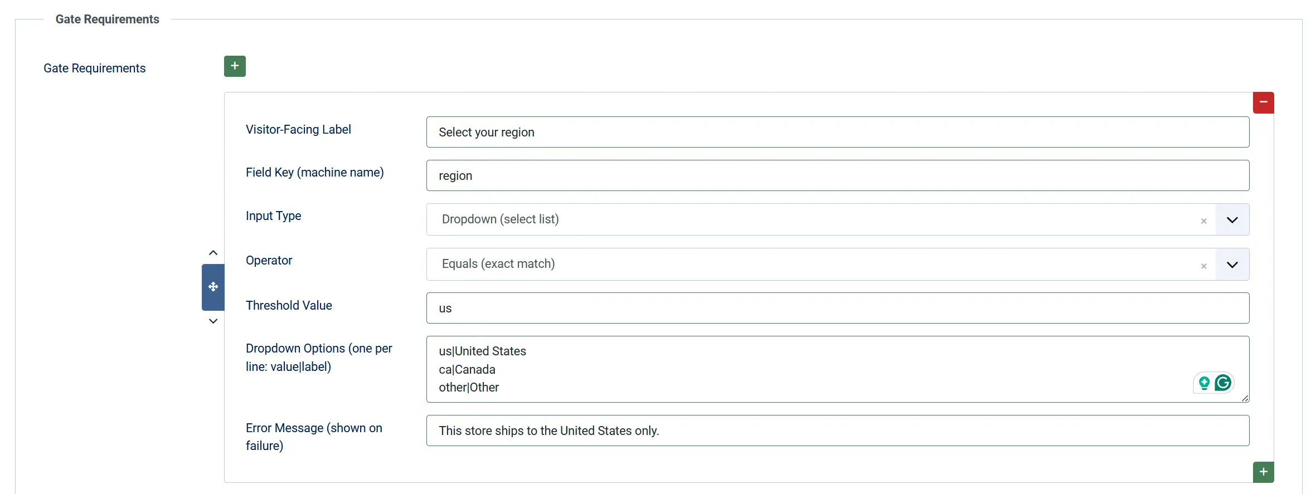Move the requirement down with the down chevron

[213, 321]
